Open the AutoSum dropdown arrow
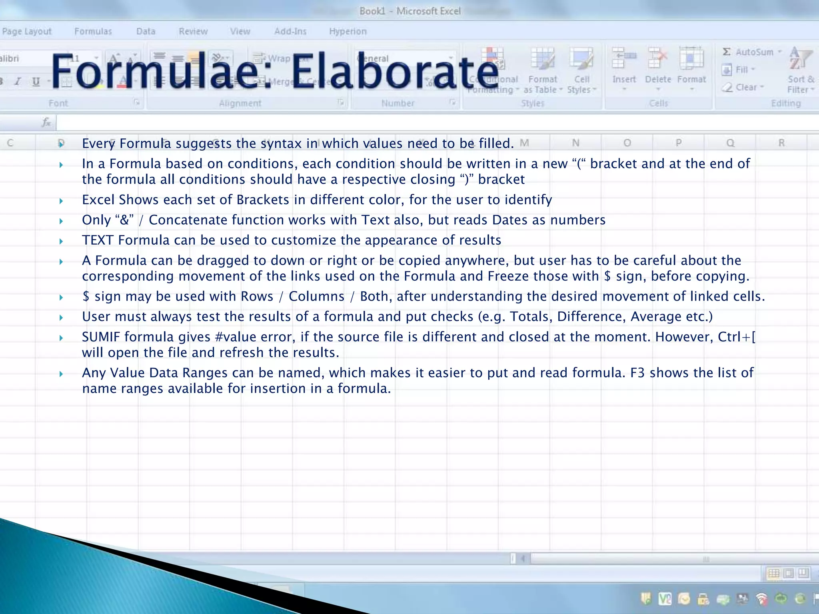The image size is (819, 614). click(779, 52)
